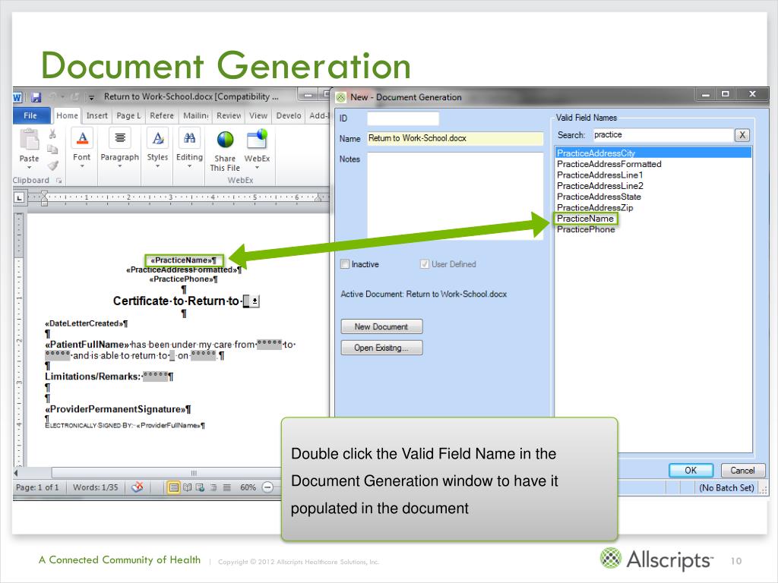Image resolution: width=778 pixels, height=583 pixels.
Task: Click the Name field containing Return to Work-School.docx
Action: (x=455, y=138)
